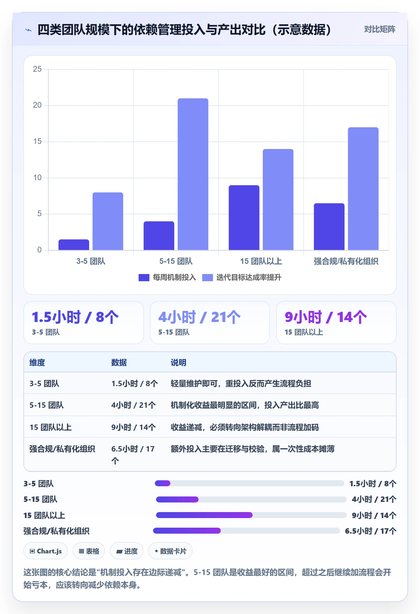
Task: Click the 维度 column header
Action: pyautogui.click(x=37, y=362)
